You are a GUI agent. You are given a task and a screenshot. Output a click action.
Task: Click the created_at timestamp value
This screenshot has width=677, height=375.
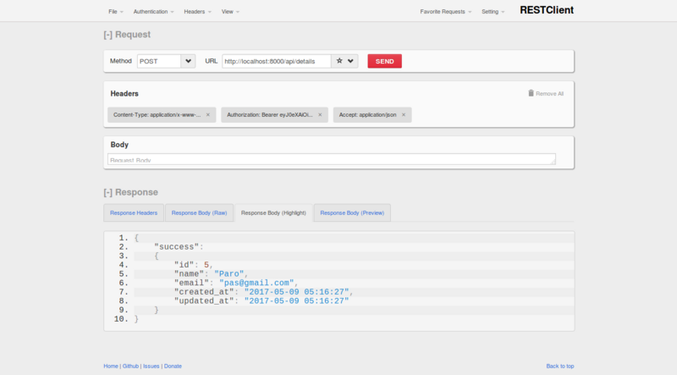pos(297,292)
